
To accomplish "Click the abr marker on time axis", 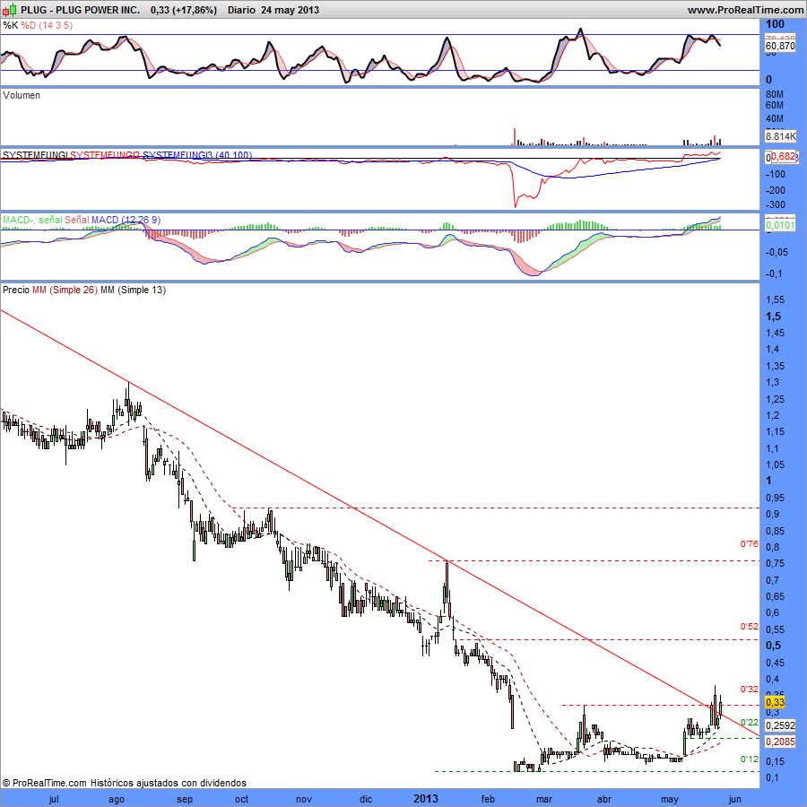I will click(604, 799).
